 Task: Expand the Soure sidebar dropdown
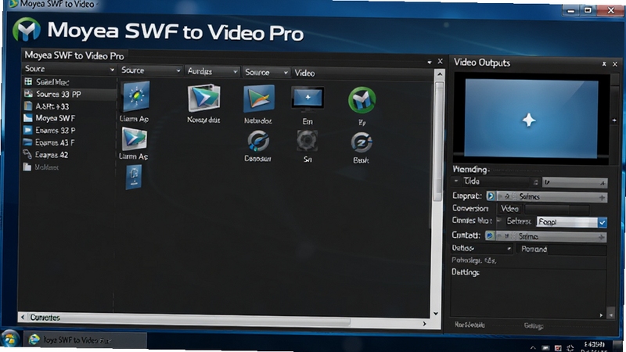[112, 70]
